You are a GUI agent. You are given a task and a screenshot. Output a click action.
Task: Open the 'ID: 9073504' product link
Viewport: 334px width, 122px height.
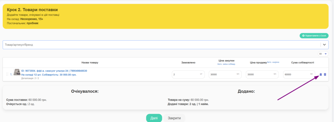pos(54,71)
